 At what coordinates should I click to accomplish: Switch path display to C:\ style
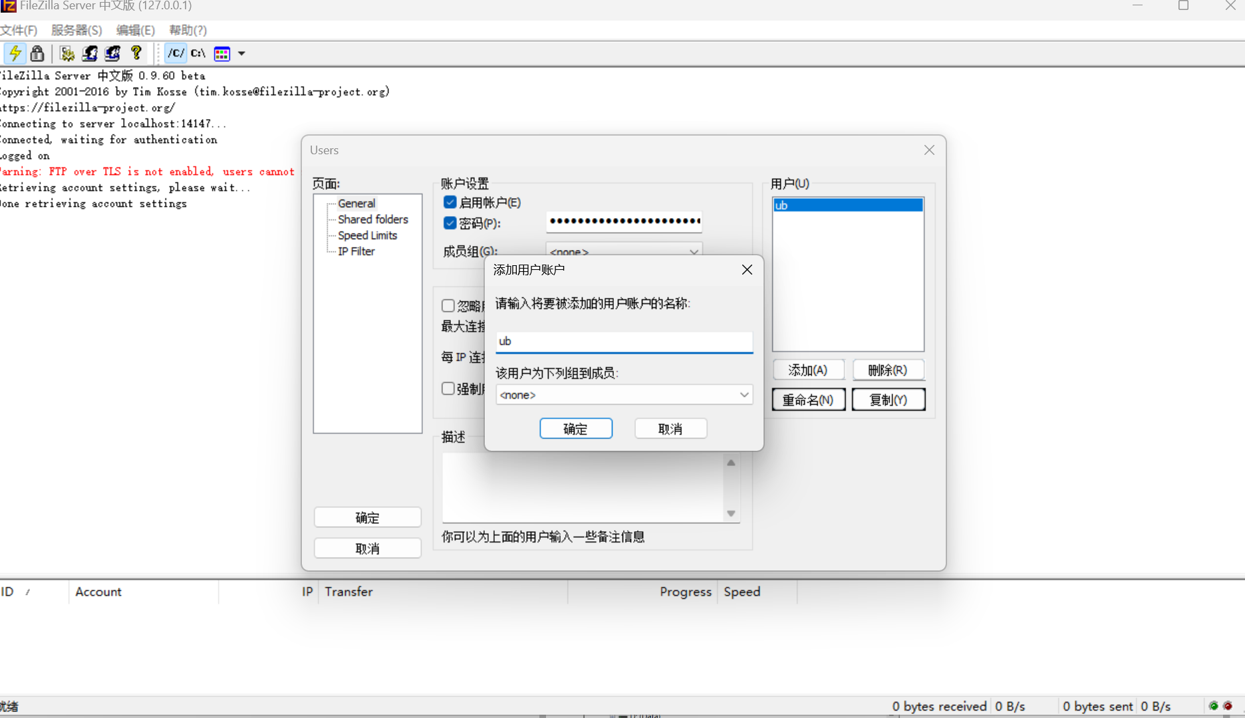198,53
